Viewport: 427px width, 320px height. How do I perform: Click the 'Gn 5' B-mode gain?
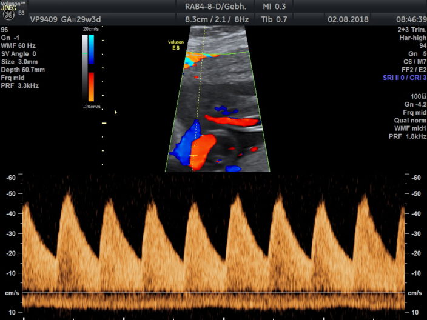pyautogui.click(x=417, y=54)
